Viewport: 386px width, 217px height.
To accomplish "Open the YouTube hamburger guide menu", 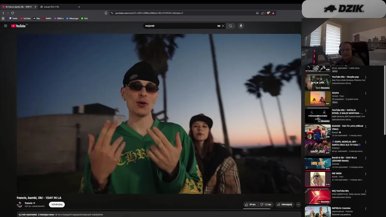I will 5,26.
